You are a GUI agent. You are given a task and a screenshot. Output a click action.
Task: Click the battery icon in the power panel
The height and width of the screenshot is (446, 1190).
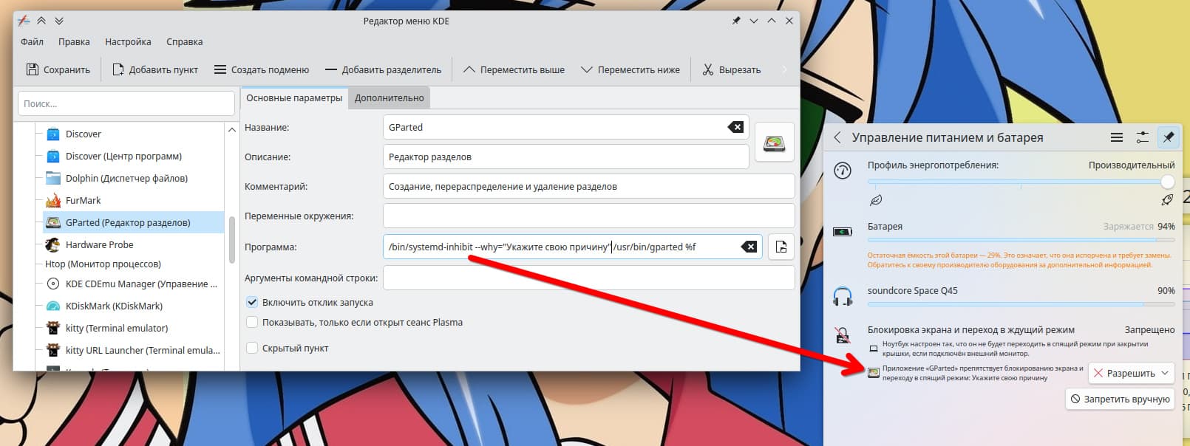click(x=843, y=232)
